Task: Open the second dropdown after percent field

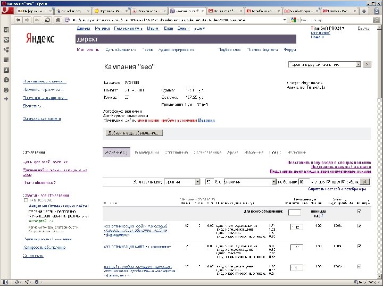Action: click(x=250, y=182)
